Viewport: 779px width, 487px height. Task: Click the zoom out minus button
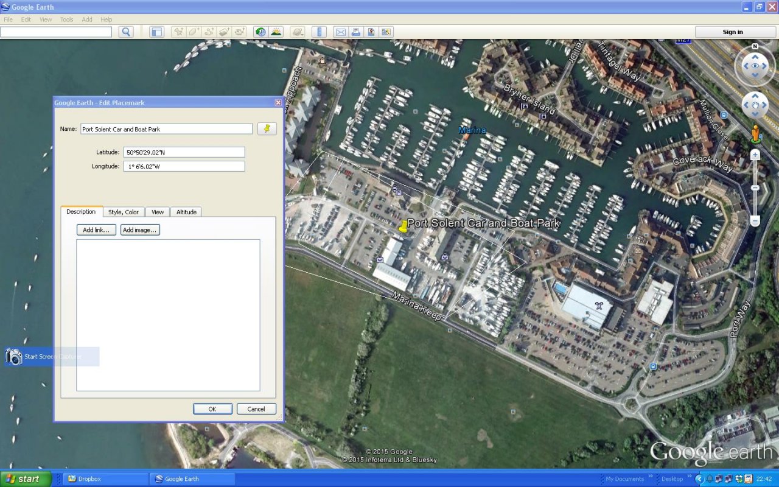coord(755,220)
